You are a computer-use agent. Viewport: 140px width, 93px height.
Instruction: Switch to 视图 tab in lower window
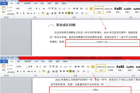point(57,61)
